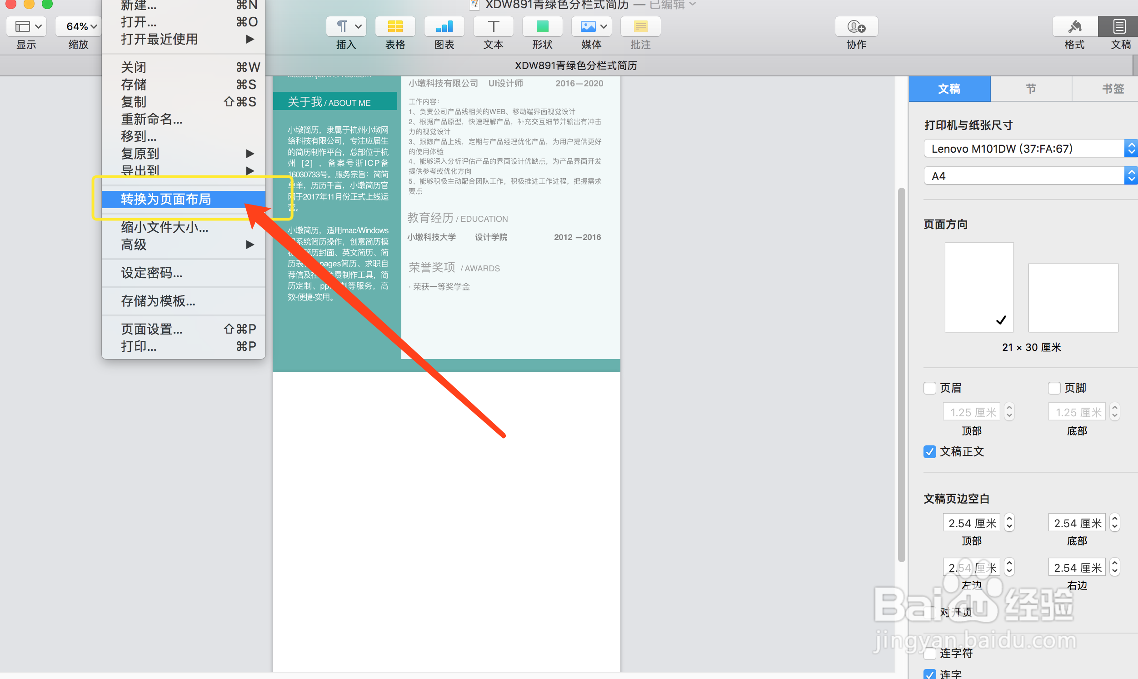Viewport: 1138px width, 679px height.
Task: Click 设定密码... menu entry
Action: tap(151, 273)
